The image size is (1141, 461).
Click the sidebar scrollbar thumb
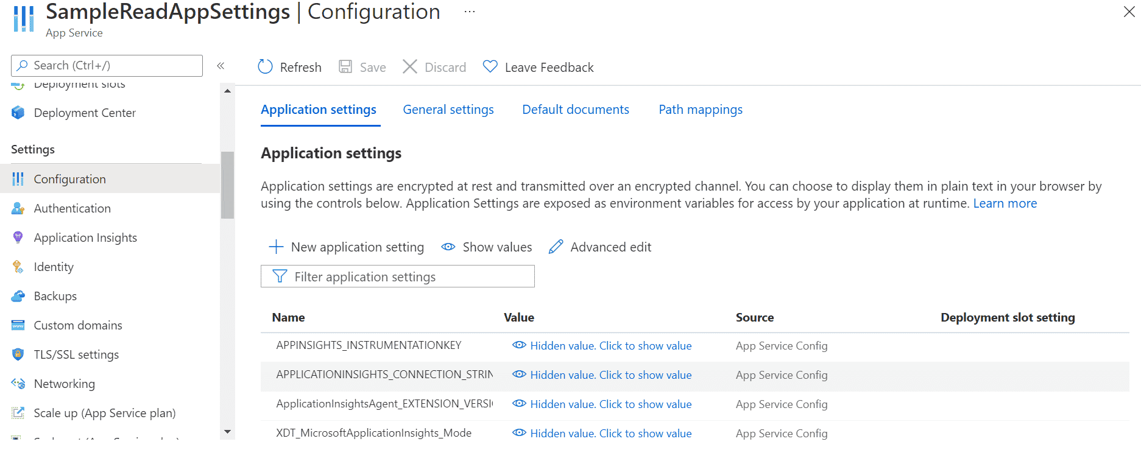[x=227, y=185]
